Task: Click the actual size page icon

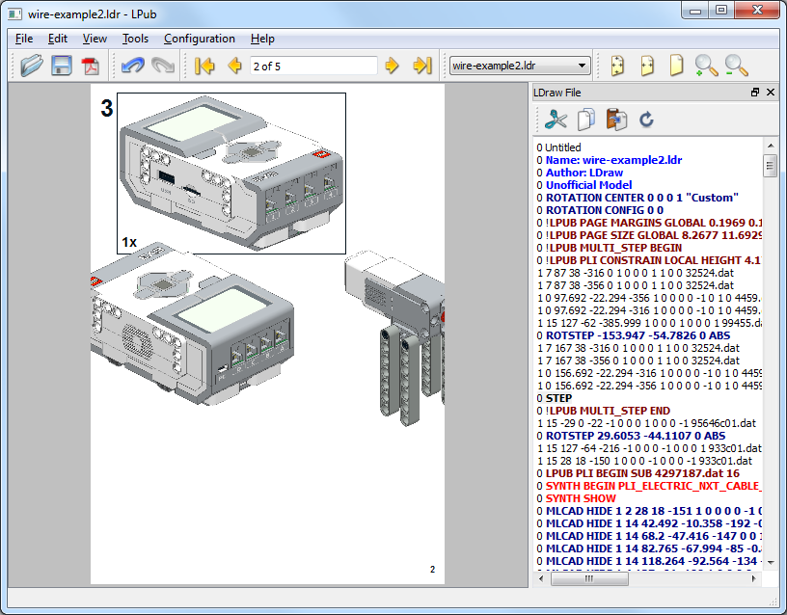Action: [x=677, y=66]
